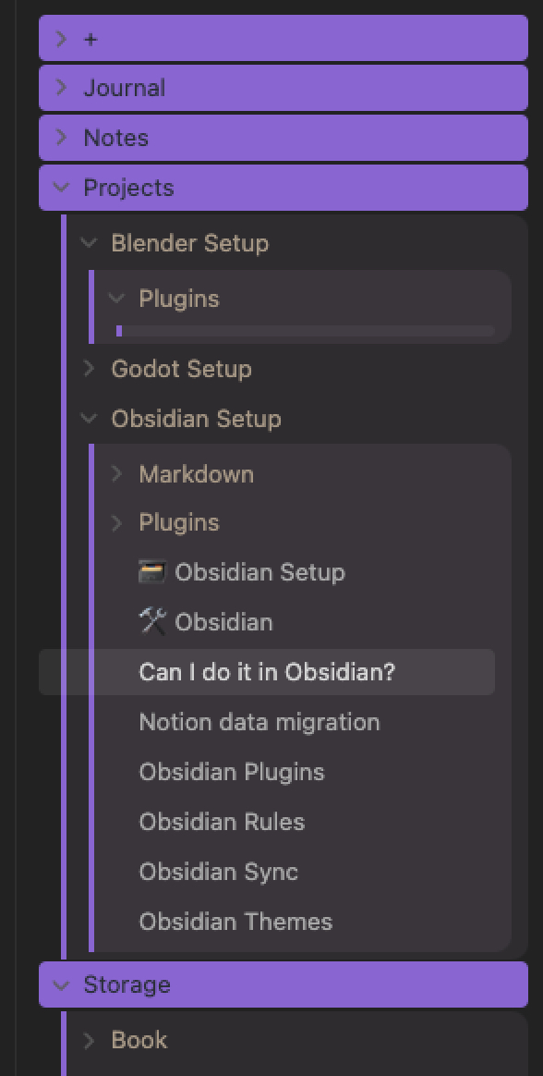543x1076 pixels.
Task: Collapse the Projects folder chevron
Action: tap(62, 188)
